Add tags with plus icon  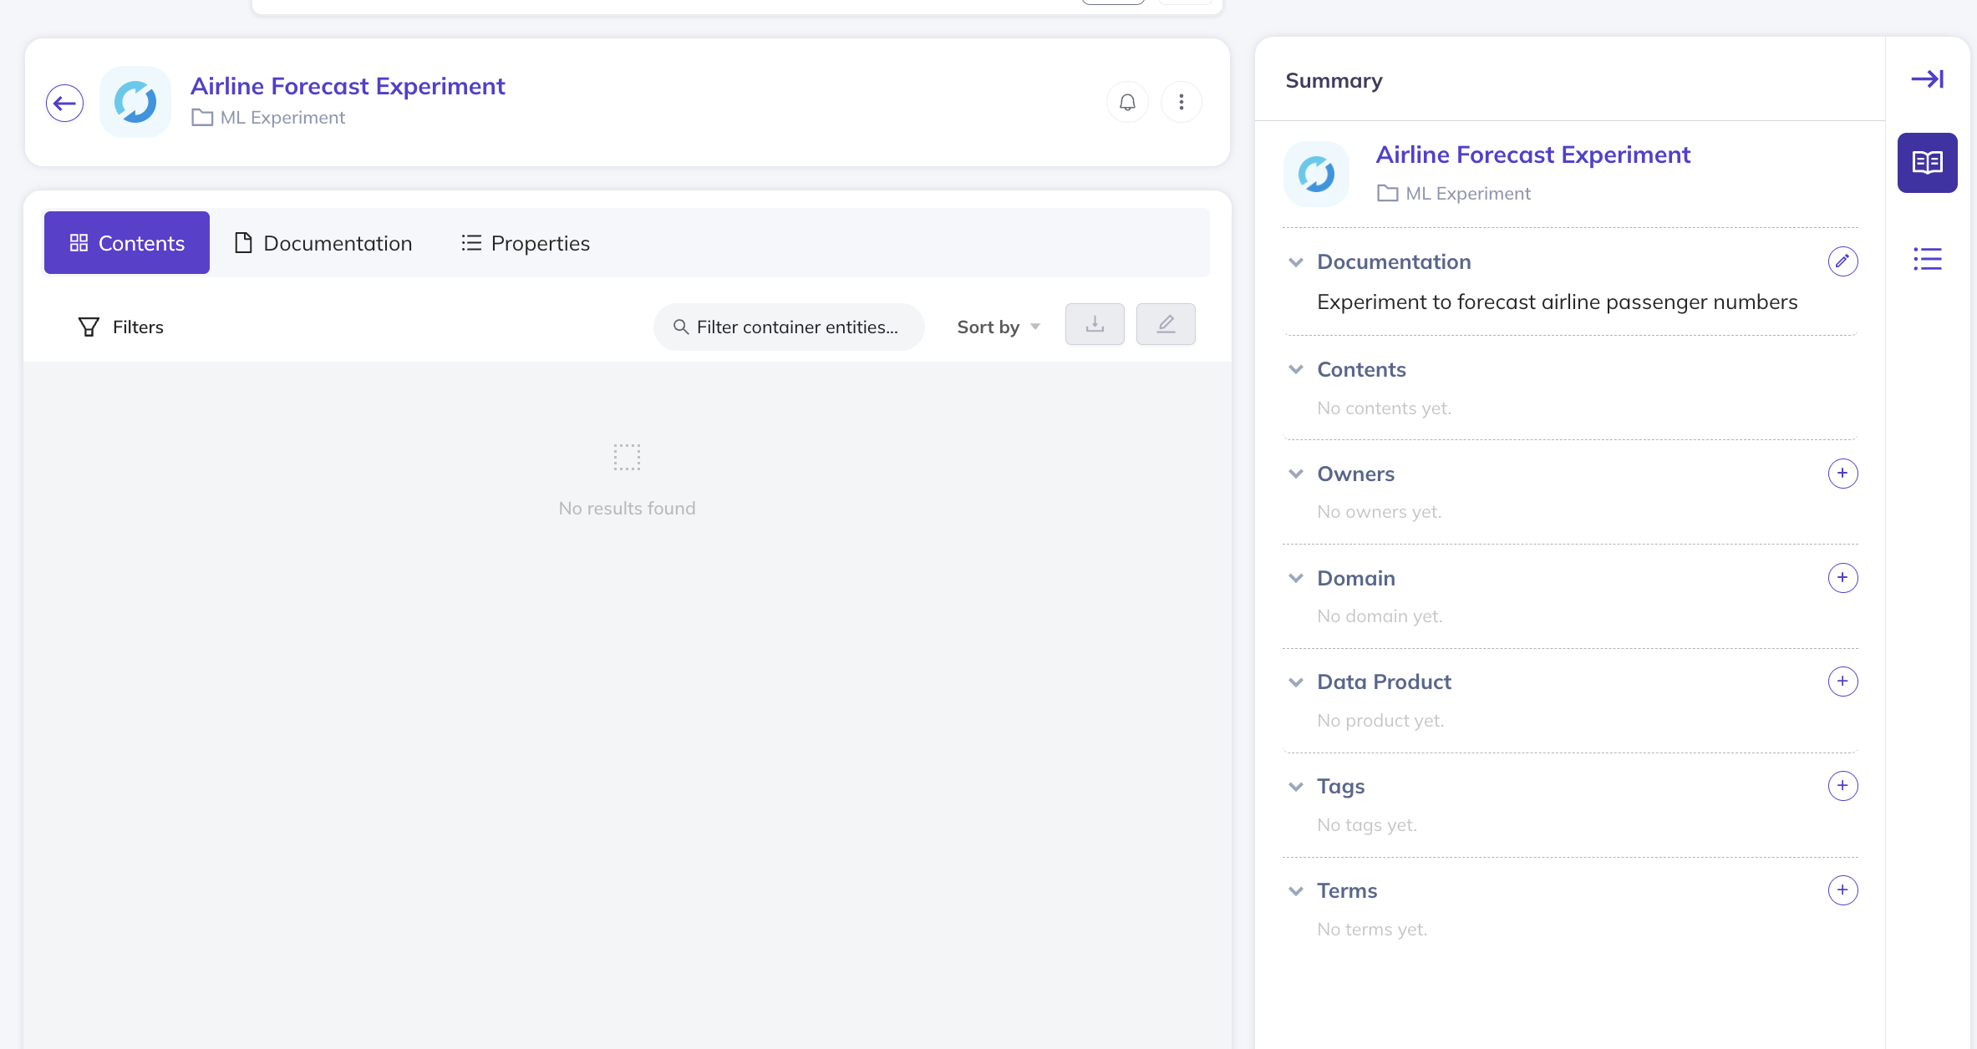tap(1842, 786)
